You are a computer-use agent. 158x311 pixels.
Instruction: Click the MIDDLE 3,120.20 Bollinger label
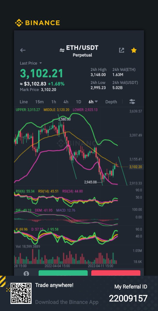(x=56, y=110)
